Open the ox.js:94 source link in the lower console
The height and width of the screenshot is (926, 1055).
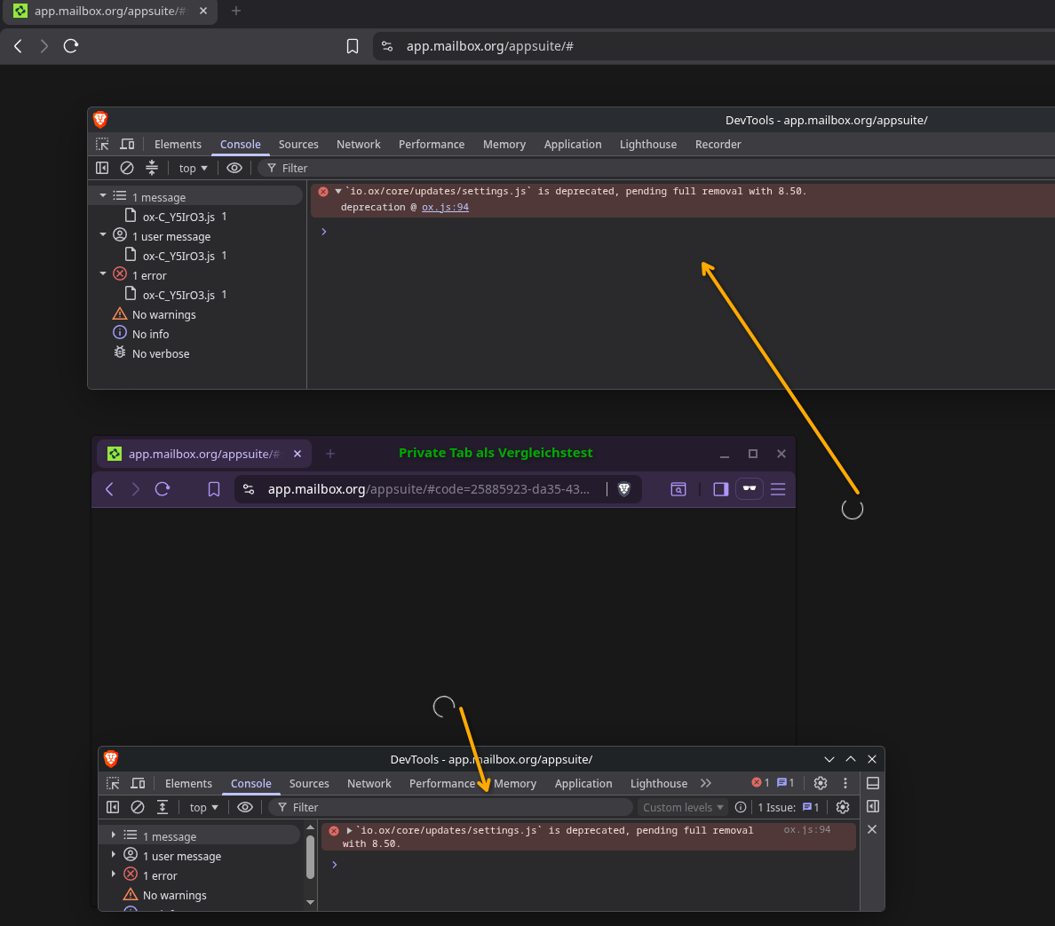(x=806, y=830)
